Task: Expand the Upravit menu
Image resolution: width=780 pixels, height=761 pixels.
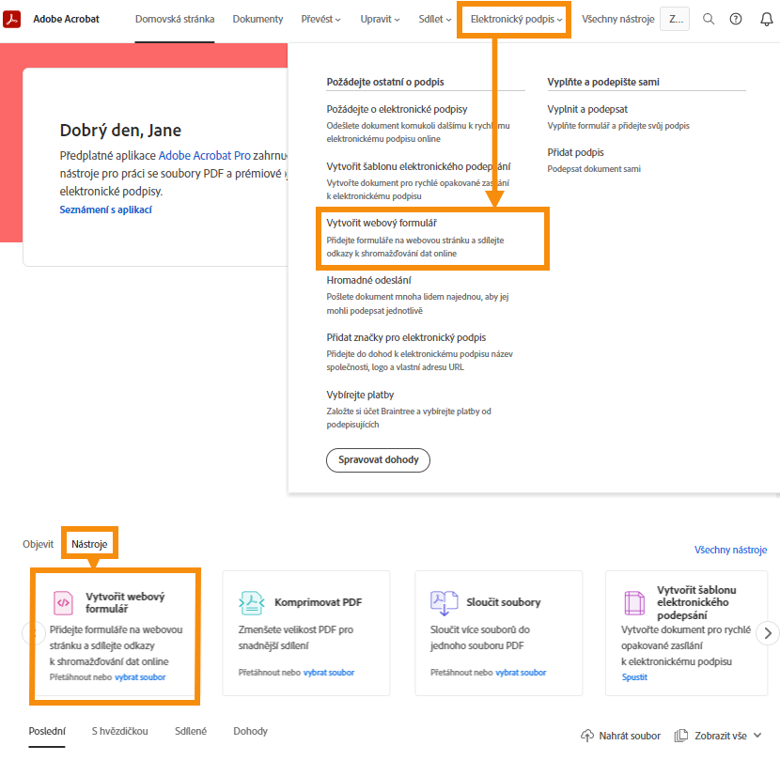Action: 380,19
